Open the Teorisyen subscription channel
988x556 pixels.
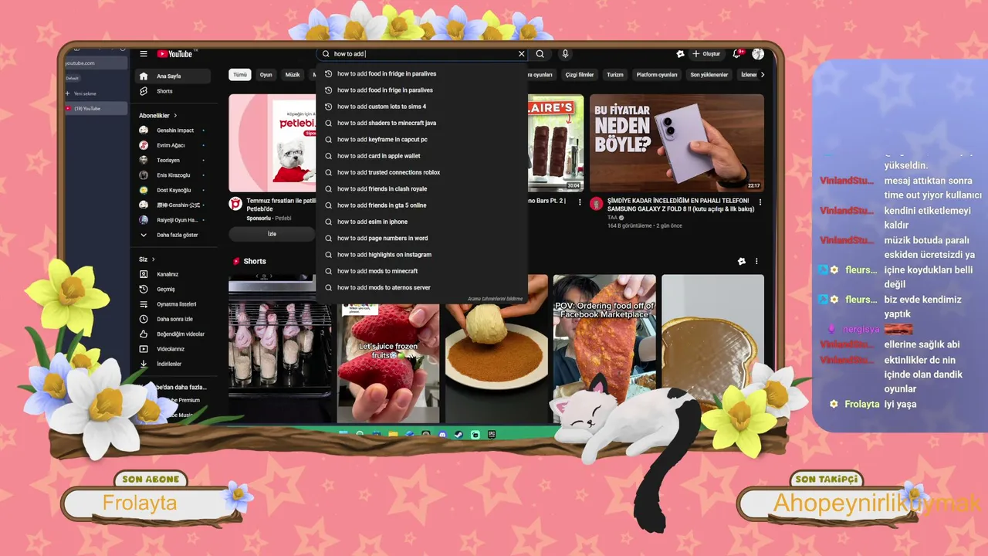[x=171, y=160]
